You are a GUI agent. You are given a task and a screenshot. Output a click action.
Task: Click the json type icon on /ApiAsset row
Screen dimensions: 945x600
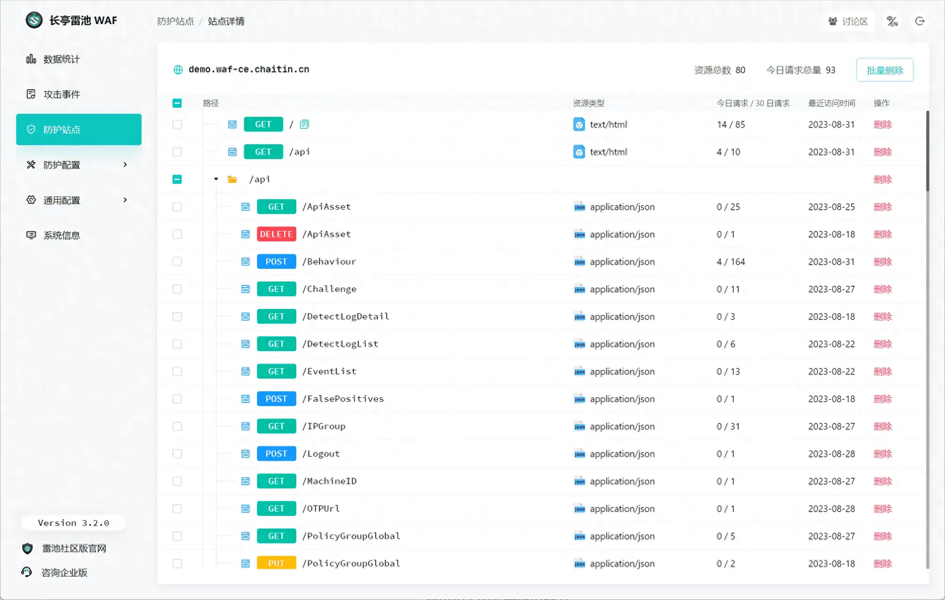tap(579, 206)
